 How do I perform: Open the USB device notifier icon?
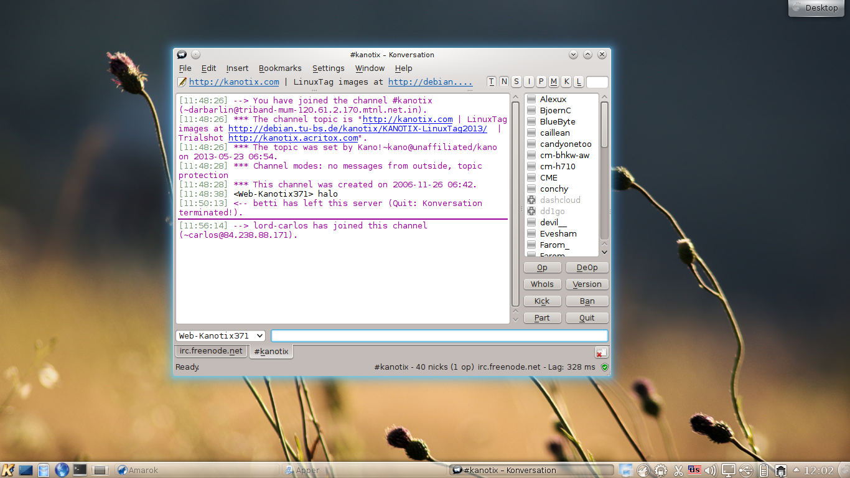(746, 471)
